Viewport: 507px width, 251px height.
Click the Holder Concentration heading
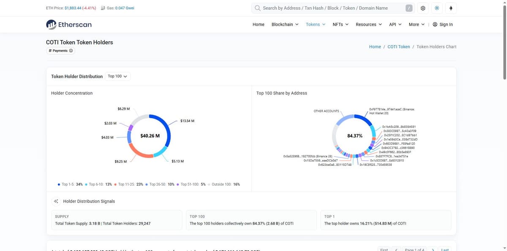pyautogui.click(x=72, y=93)
